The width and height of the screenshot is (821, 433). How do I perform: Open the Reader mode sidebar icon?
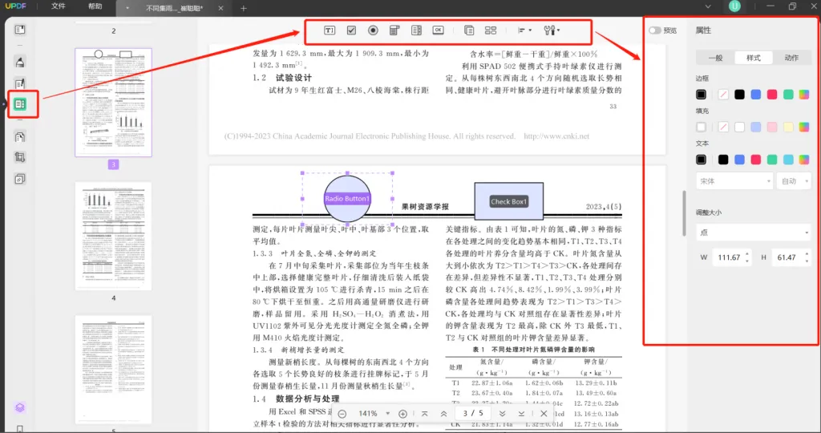pos(20,30)
